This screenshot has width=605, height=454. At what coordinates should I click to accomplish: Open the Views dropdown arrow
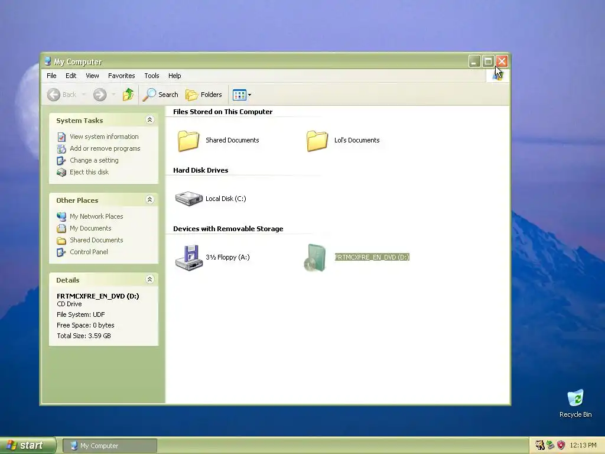click(250, 95)
